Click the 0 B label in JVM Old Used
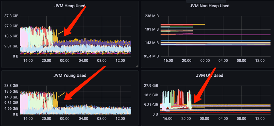This screenshot has width=274, height=126. pyautogui.click(x=155, y=114)
